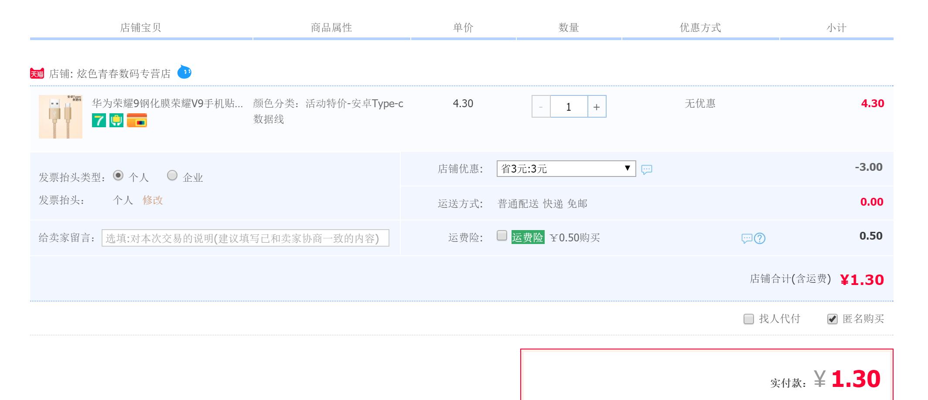928x400 pixels.
Task: Open the Huawei Honor 9 product title link
Action: (x=167, y=103)
